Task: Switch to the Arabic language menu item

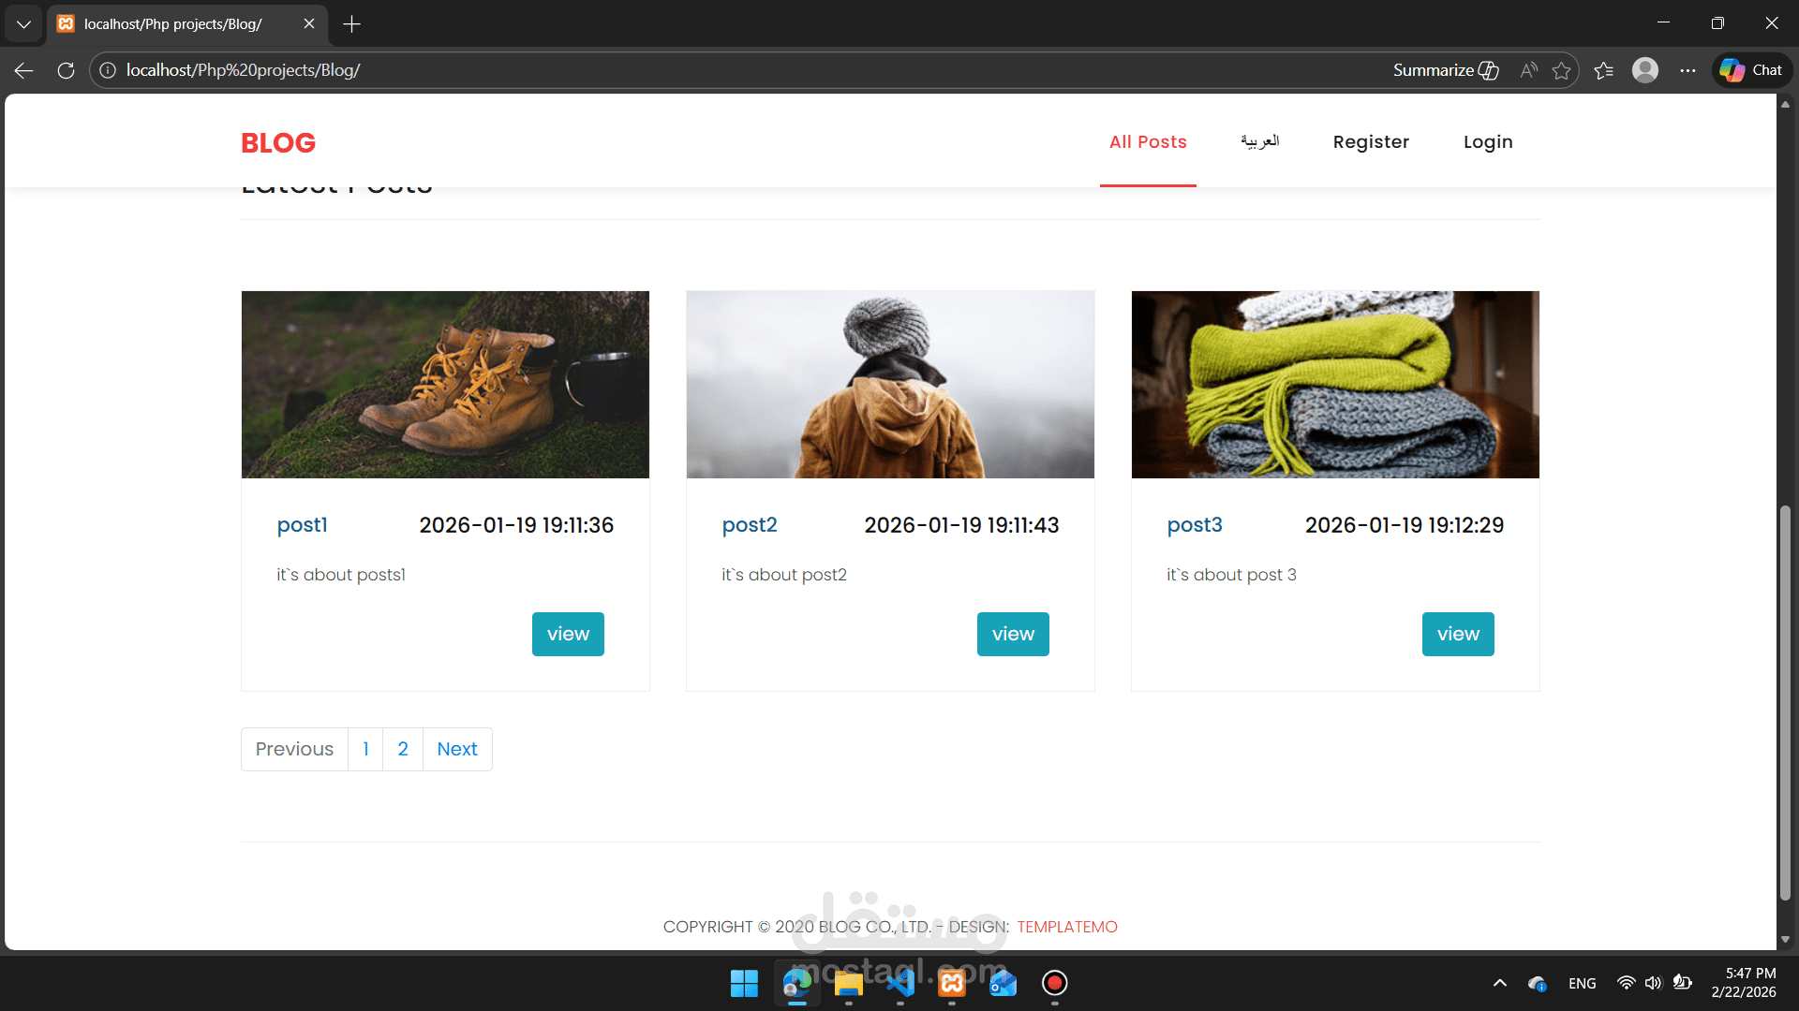Action: tap(1259, 141)
